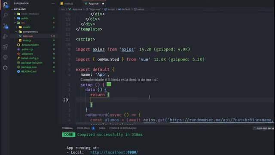Image resolution: width=275 pixels, height=155 pixels.
Task: Select the SAÍDA panel tab
Action: 102,128
